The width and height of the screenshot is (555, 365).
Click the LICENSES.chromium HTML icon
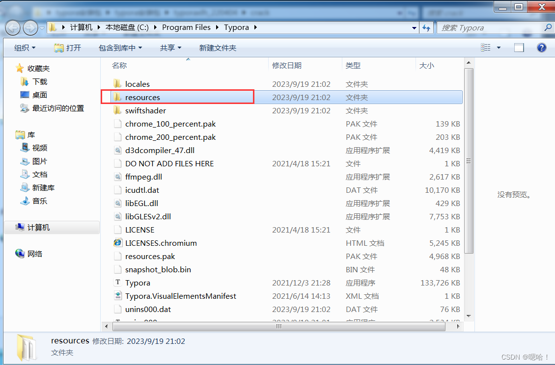click(x=117, y=243)
